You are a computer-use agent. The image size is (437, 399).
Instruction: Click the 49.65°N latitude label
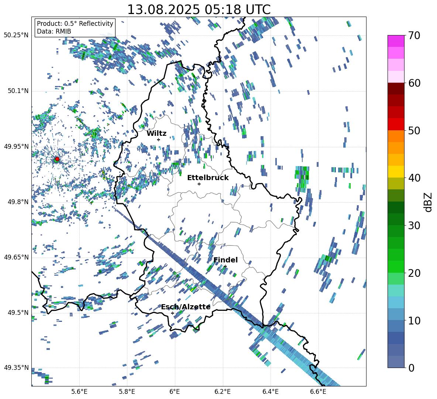point(16,257)
